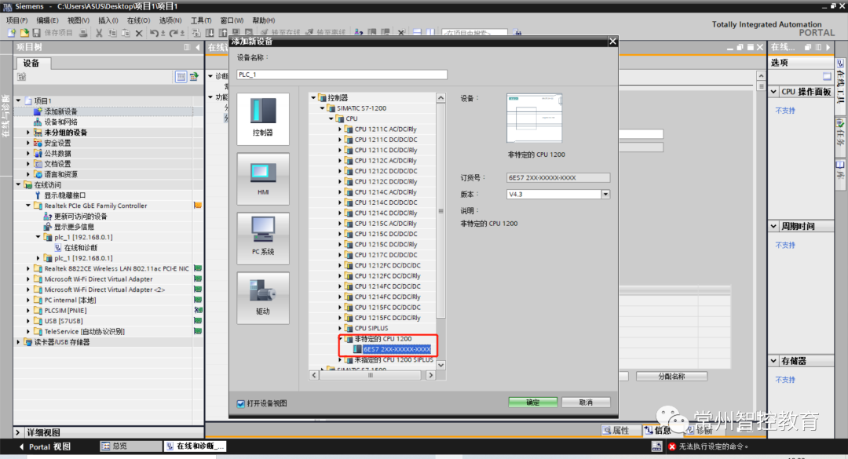
Task: Expand the USB [S7USB] tree node
Action: [x=28, y=321]
